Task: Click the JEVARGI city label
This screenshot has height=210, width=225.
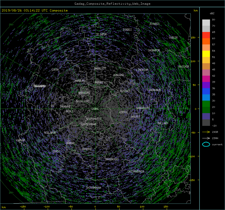Action: pyautogui.click(x=154, y=24)
